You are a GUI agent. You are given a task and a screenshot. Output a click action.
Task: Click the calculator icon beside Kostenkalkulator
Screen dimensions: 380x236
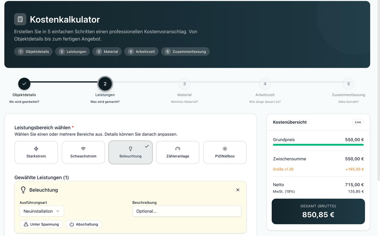click(x=20, y=19)
